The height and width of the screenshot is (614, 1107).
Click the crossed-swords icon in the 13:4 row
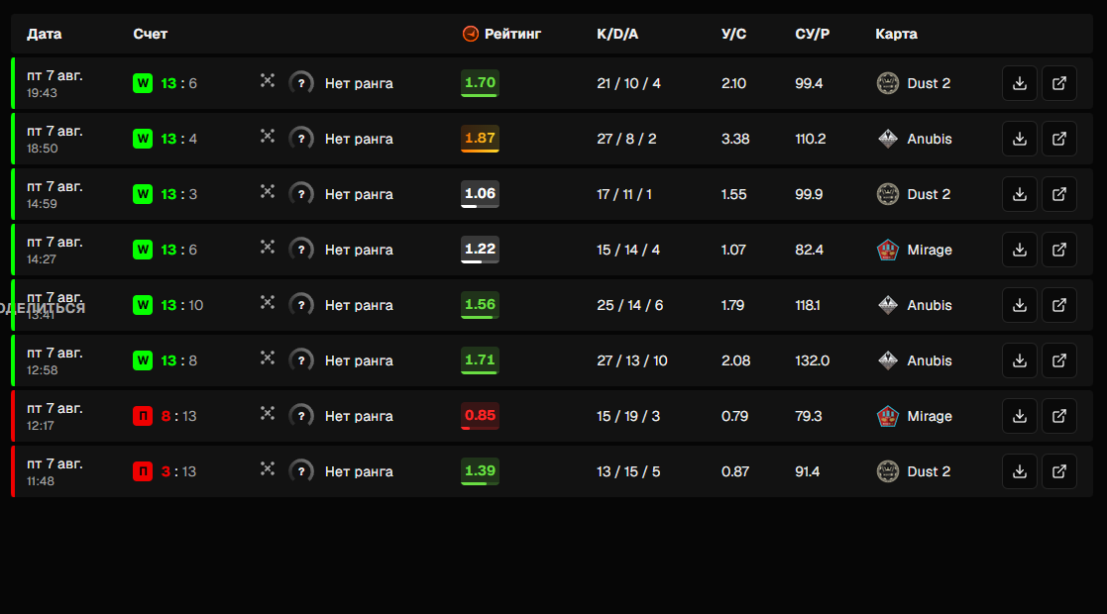267,137
